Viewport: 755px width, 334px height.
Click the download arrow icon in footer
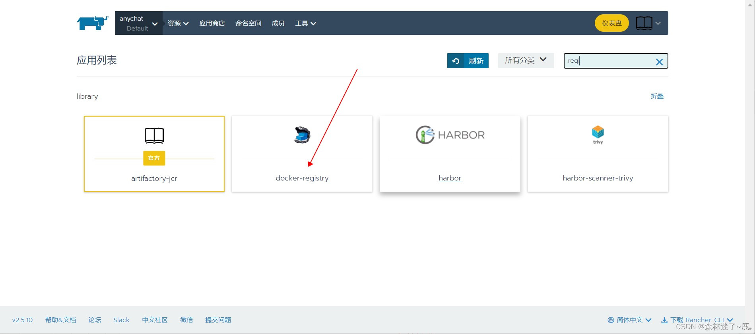(x=664, y=320)
